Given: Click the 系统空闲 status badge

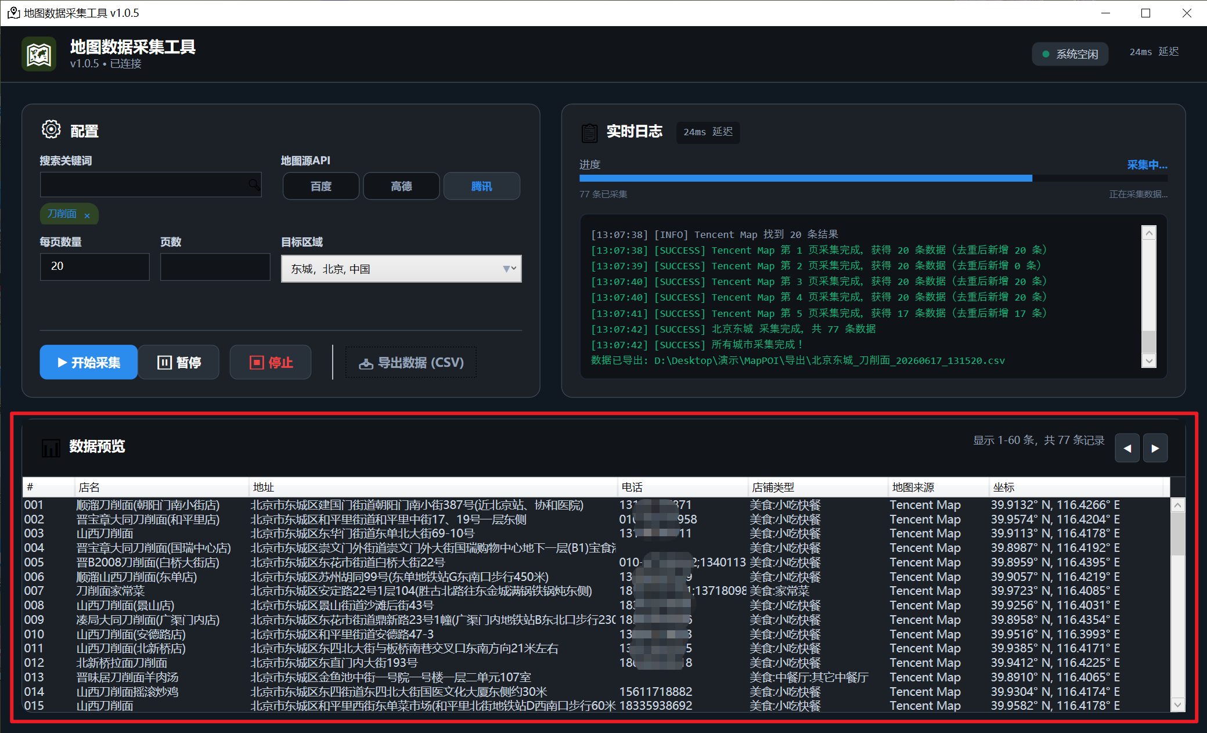Looking at the screenshot, I should [1070, 54].
